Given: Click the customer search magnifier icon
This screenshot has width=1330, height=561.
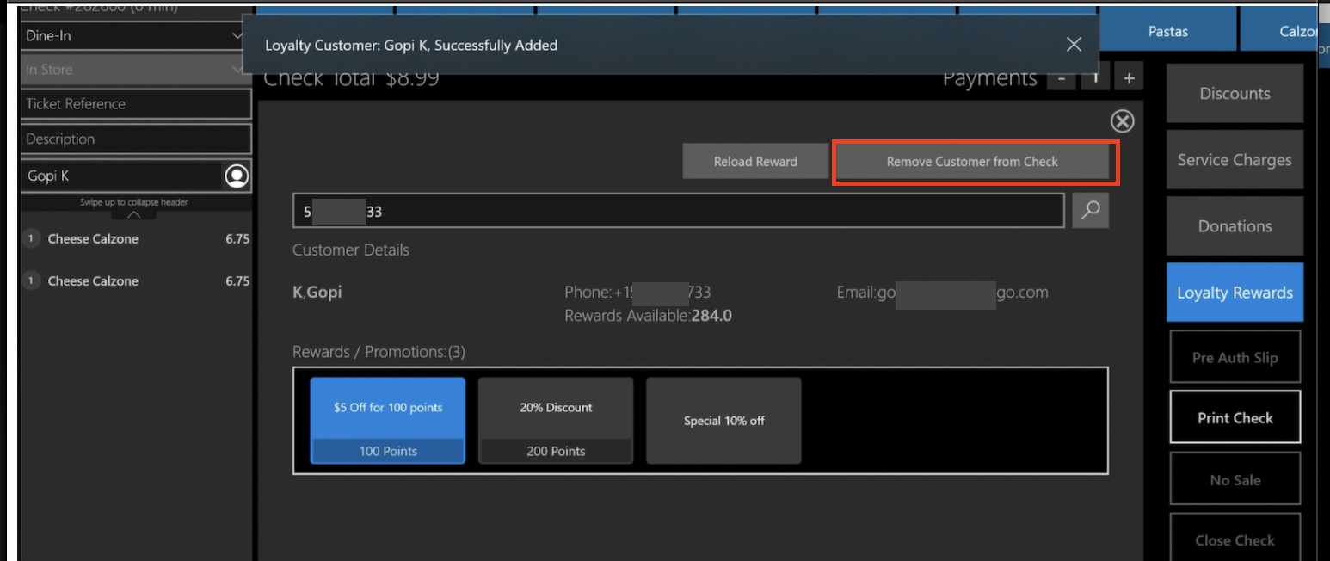Looking at the screenshot, I should point(1090,211).
